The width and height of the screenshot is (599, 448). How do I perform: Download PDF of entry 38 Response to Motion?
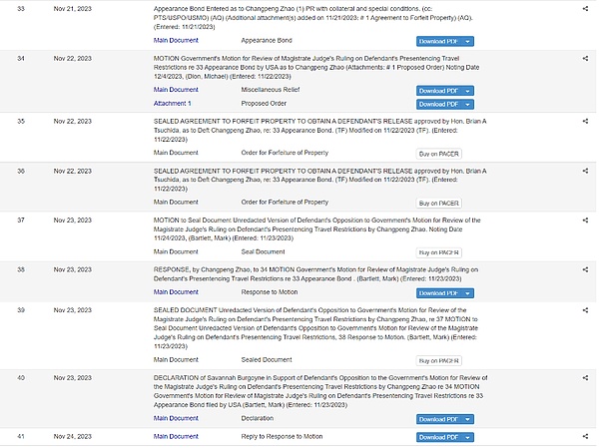[438, 293]
